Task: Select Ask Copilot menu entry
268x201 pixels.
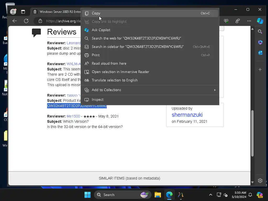Action: 150,30
